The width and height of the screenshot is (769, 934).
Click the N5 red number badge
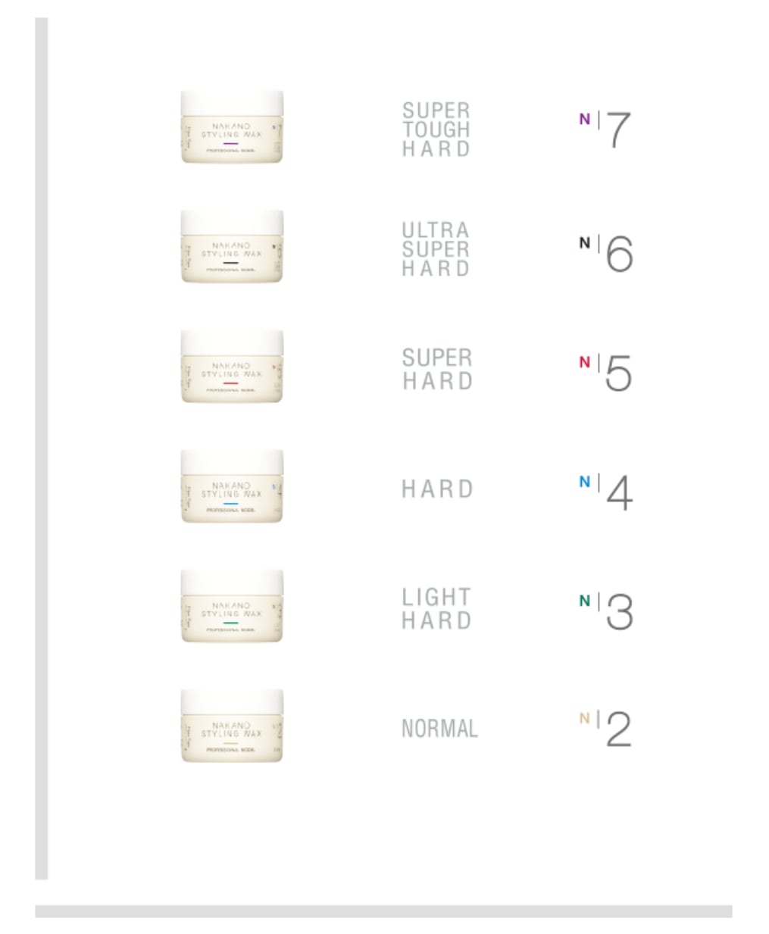coord(605,372)
